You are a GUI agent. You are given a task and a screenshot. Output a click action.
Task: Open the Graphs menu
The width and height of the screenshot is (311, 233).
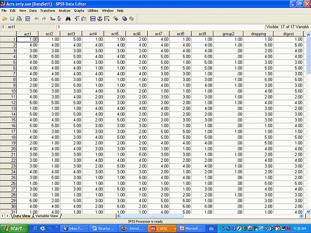coord(79,11)
